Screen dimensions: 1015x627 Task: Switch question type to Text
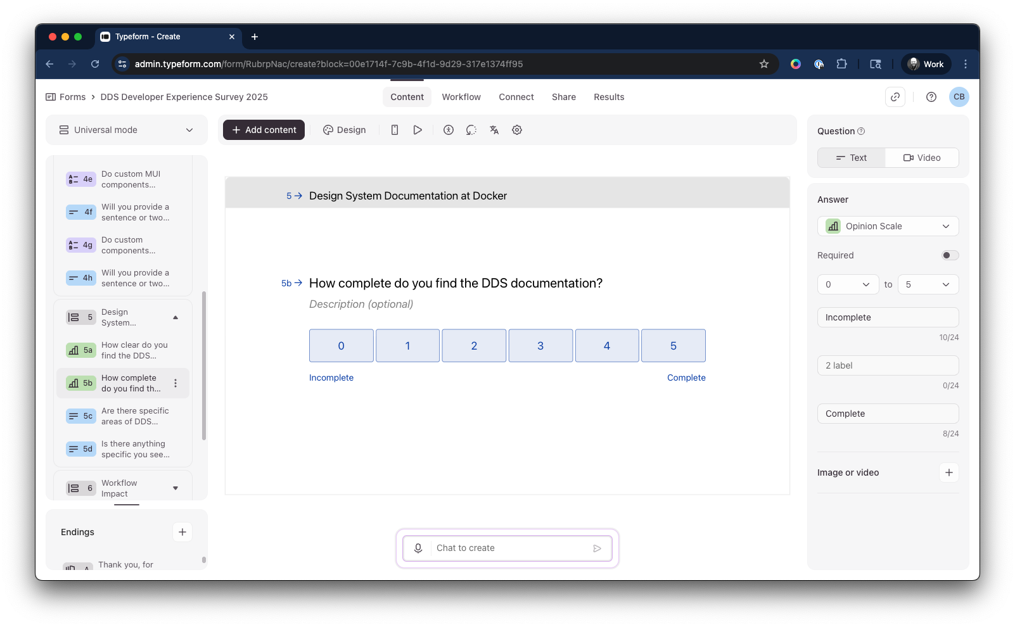(852, 158)
